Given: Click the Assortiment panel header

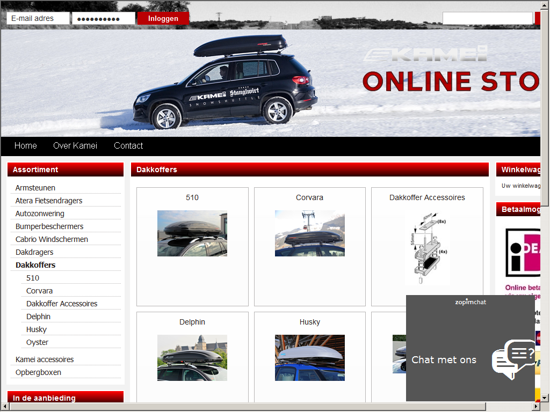Looking at the screenshot, I should (x=65, y=170).
